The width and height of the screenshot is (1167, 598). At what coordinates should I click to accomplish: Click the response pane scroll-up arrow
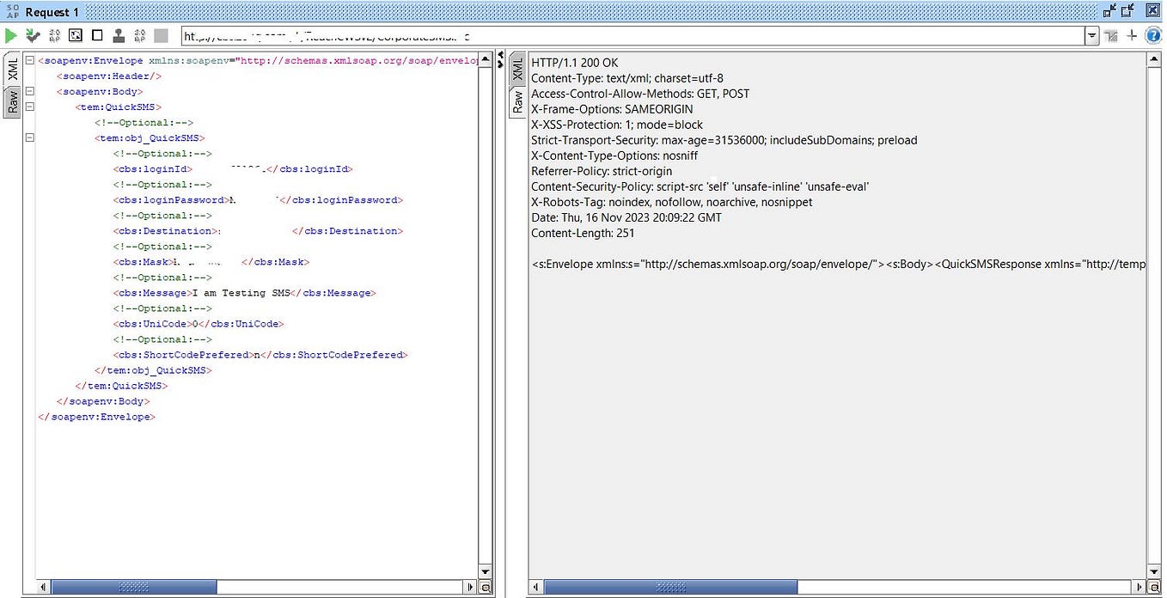1154,59
